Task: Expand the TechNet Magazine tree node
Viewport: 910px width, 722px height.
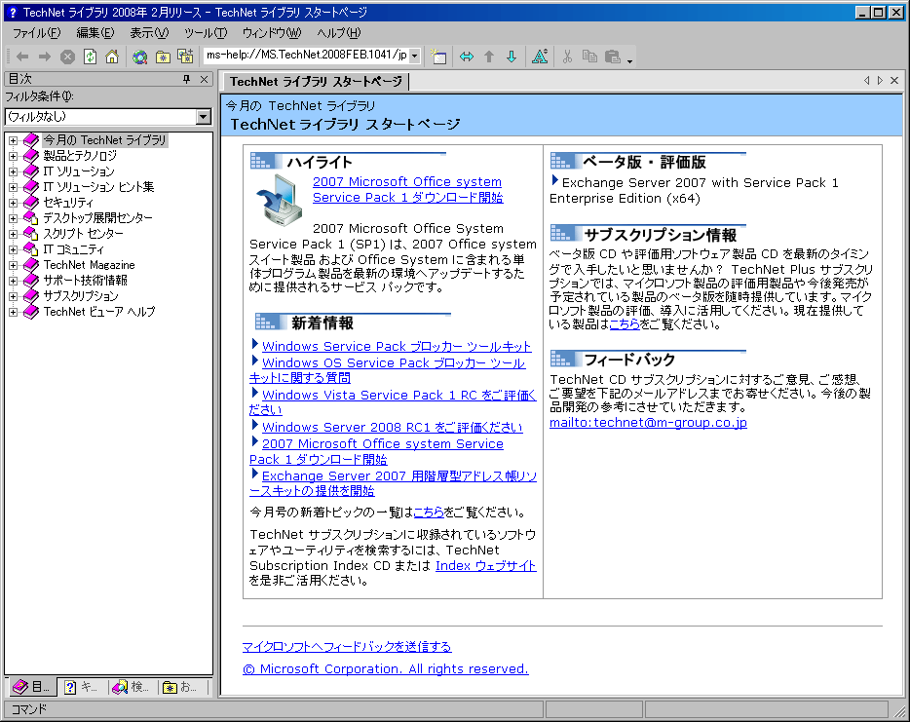Action: click(14, 265)
